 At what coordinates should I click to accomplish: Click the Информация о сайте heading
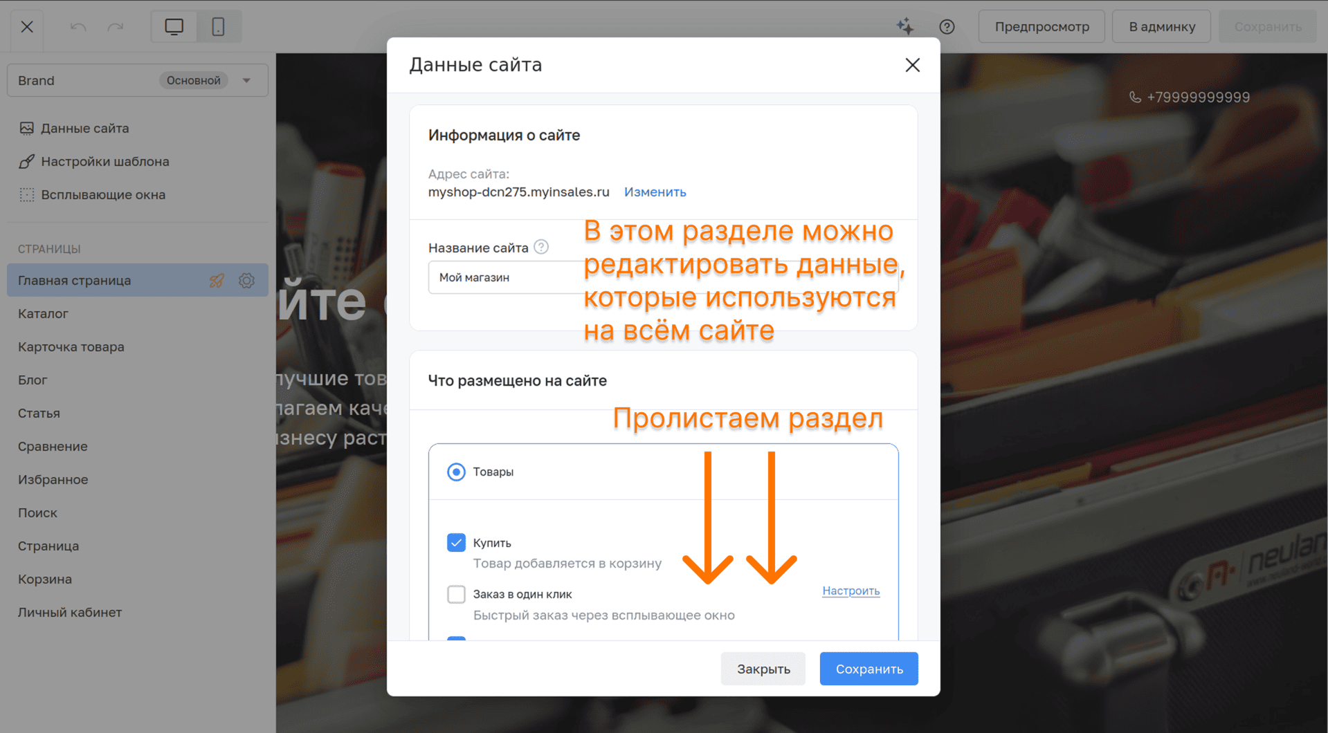pyautogui.click(x=504, y=135)
